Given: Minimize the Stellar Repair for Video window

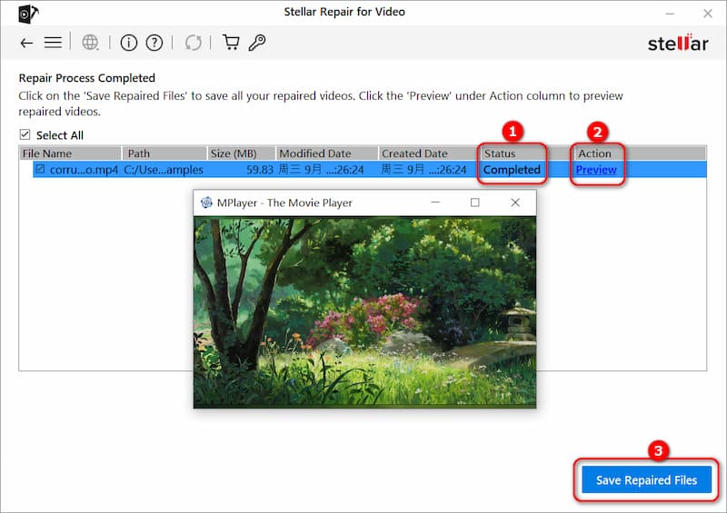Looking at the screenshot, I should (670, 14).
